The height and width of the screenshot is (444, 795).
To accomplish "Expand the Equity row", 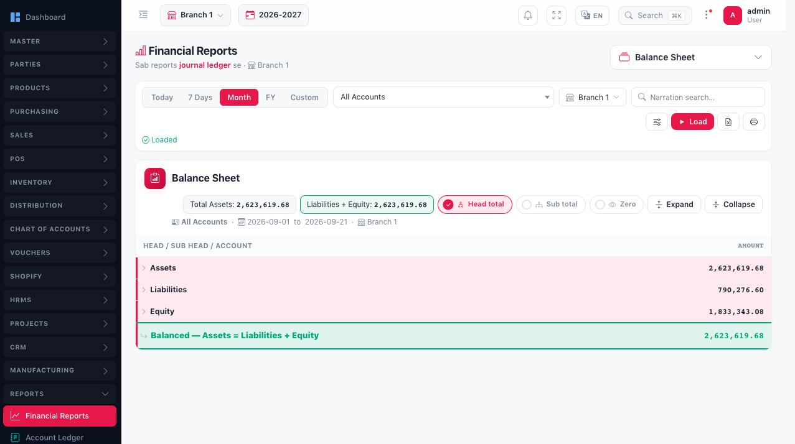I will [454, 312].
